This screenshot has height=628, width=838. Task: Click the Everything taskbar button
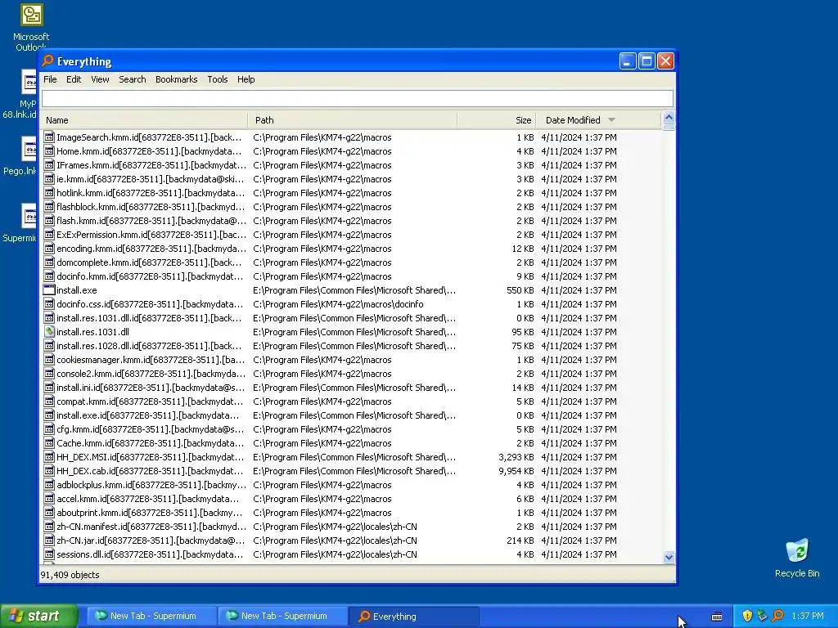(x=413, y=616)
